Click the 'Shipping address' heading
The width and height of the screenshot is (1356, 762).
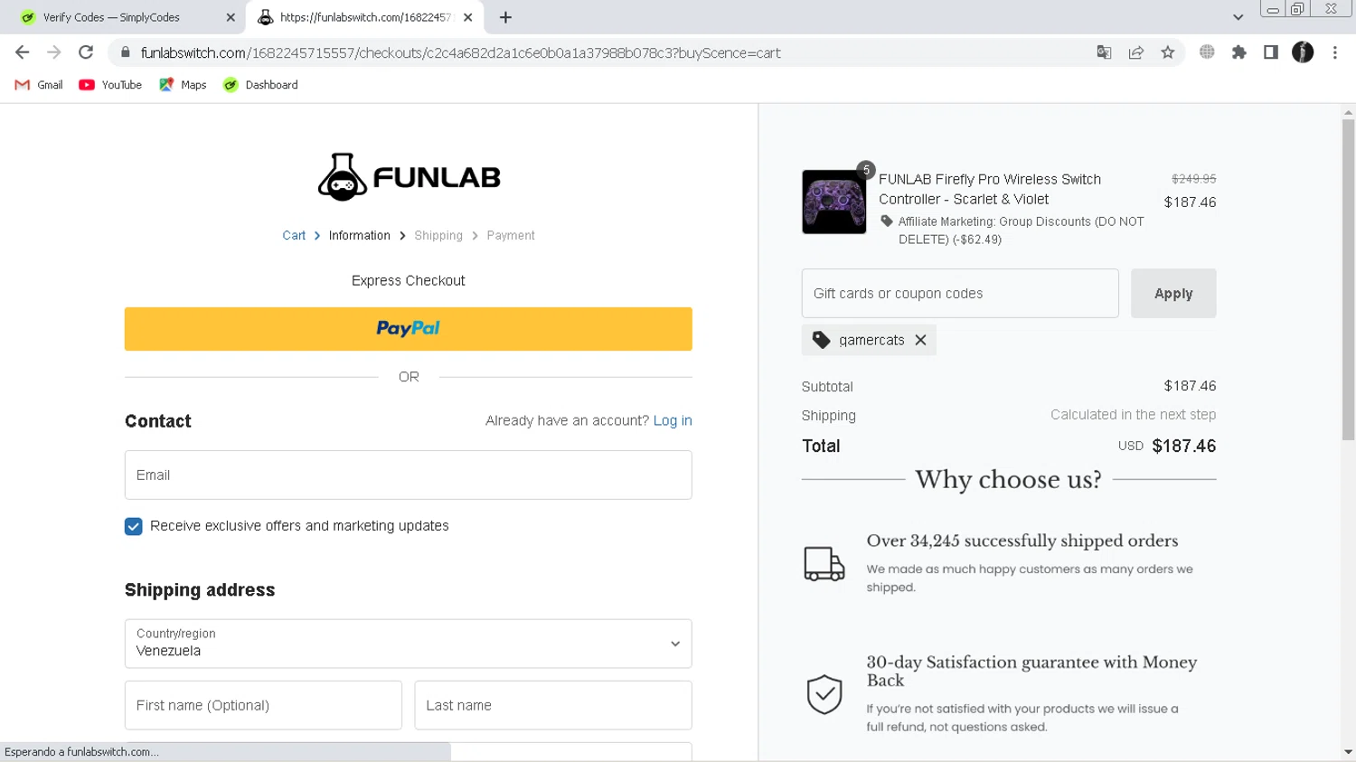pyautogui.click(x=200, y=589)
